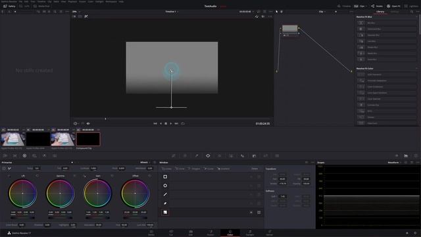Reset the Lift color wheel
This screenshot has width=421, height=237.
click(37, 176)
